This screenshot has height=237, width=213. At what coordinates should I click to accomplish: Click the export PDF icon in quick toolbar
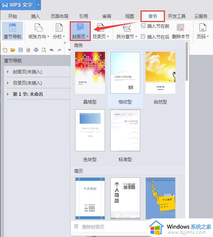(28, 50)
